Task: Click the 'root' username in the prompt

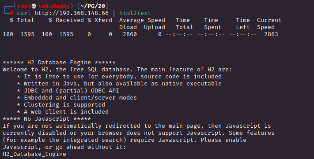Action: point(24,6)
